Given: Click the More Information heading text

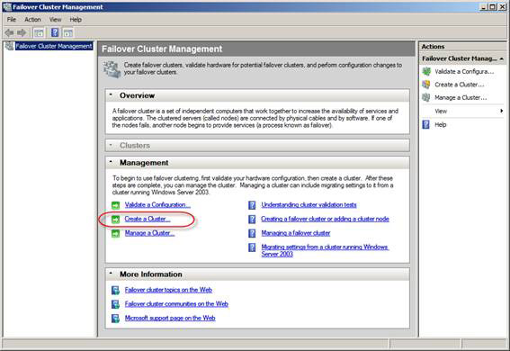Looking at the screenshot, I should 151,274.
